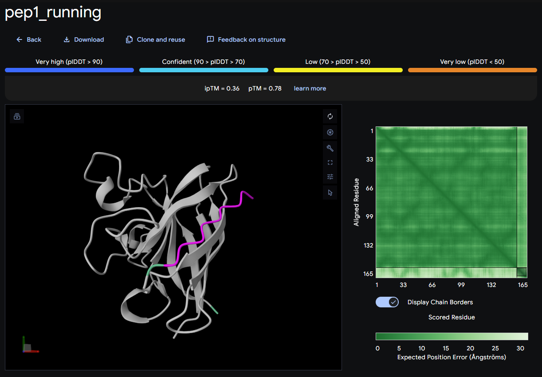Click the Very high (plDDT > 90) label
542x377 pixels.
pyautogui.click(x=69, y=62)
